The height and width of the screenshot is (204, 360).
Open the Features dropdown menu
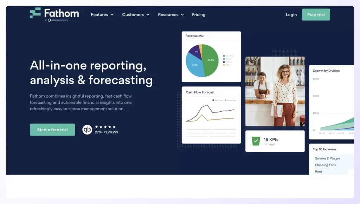102,15
